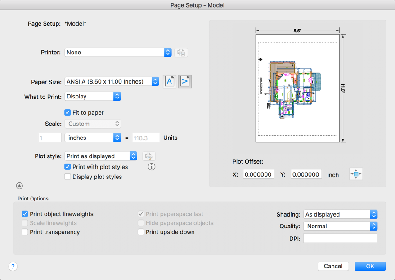
Task: Open the Paper Size dropdown
Action: [x=112, y=81]
